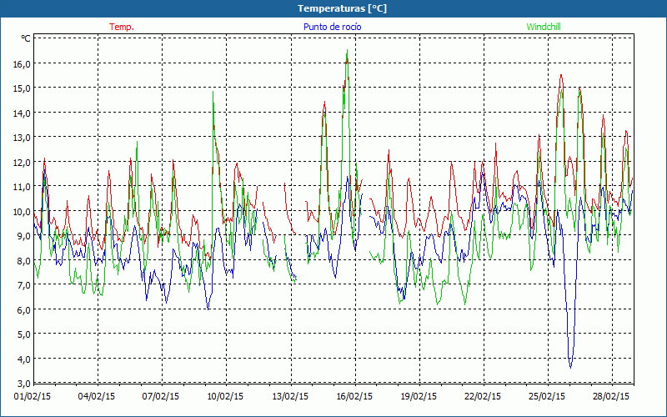Click the 10/02/15 date label

(x=225, y=396)
